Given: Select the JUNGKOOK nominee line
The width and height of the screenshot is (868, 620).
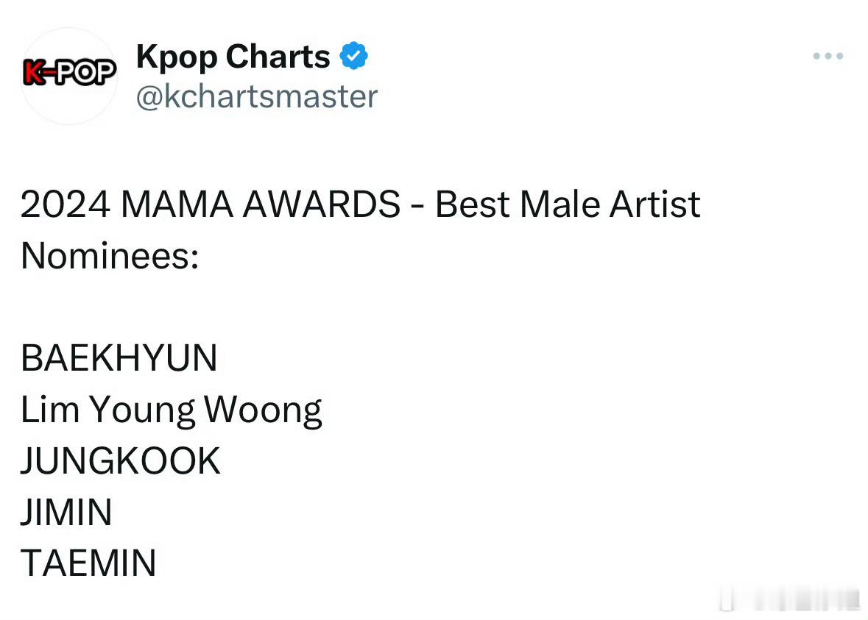Looking at the screenshot, I should coord(121,460).
